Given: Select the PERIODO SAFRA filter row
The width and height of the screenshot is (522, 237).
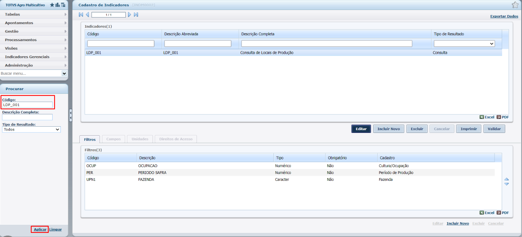Looking at the screenshot, I should pos(290,173).
